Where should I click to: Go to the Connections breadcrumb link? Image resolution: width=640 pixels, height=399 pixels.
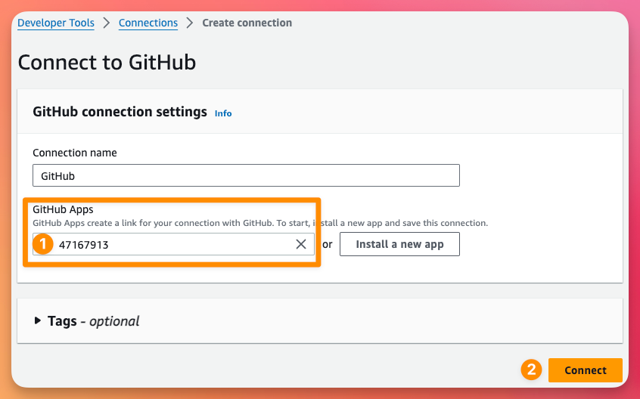click(148, 23)
